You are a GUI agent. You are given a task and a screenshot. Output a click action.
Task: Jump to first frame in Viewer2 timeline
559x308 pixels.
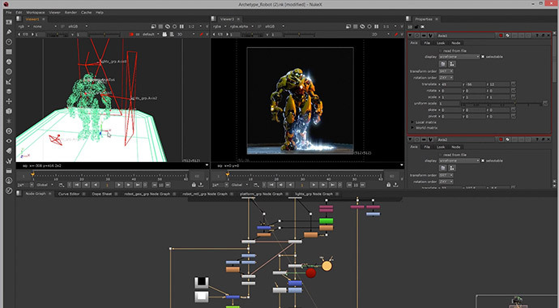pyautogui.click(x=271, y=185)
